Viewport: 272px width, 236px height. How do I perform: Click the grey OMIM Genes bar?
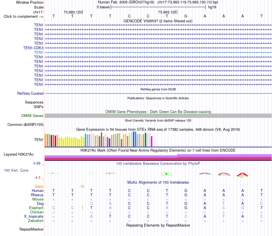[158, 116]
